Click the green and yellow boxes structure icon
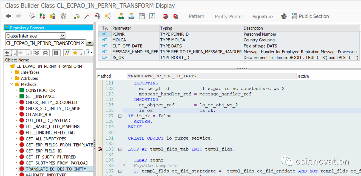This screenshot has height=176, width=361. point(77,16)
